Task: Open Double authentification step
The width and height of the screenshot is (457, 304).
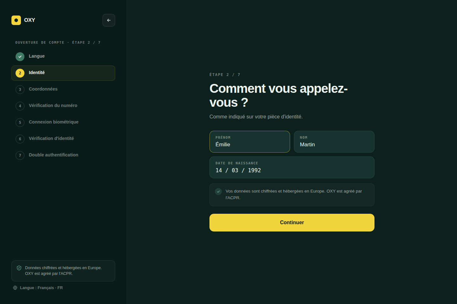Action: point(63,155)
